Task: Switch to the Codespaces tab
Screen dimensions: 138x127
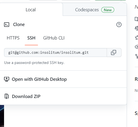Action: (95, 10)
